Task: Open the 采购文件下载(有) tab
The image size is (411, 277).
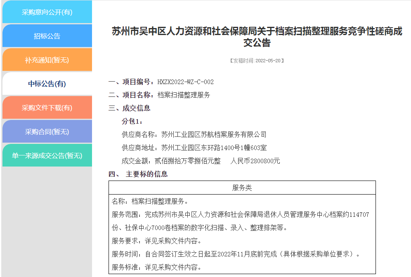Action: point(47,108)
